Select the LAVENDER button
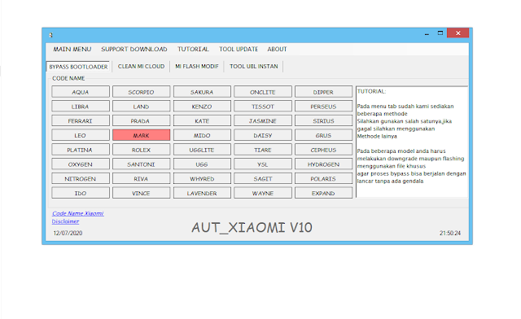This screenshot has width=521, height=319. point(202,193)
